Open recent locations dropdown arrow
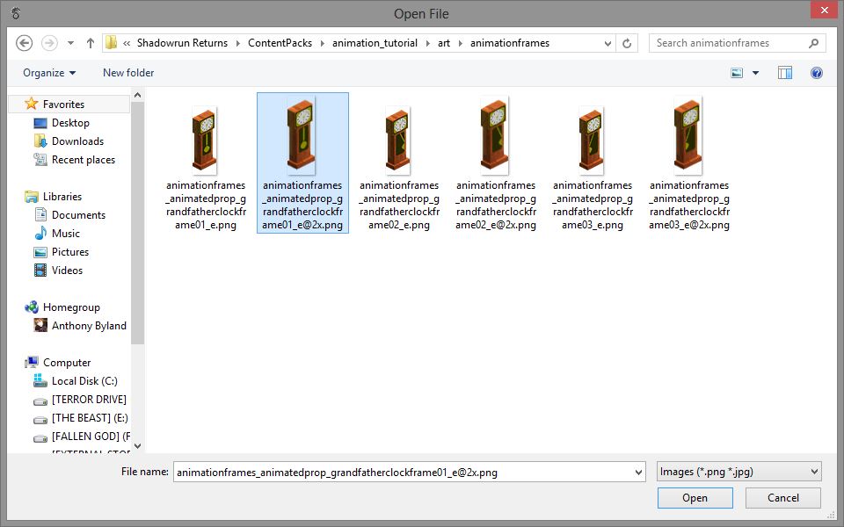Viewport: 844px width, 527px height. click(x=70, y=43)
